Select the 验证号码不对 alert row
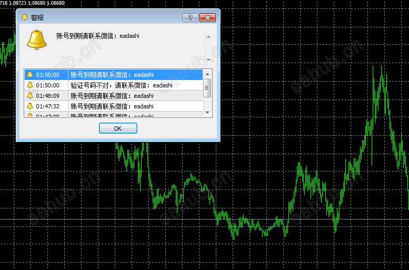The image size is (409, 270). (114, 85)
